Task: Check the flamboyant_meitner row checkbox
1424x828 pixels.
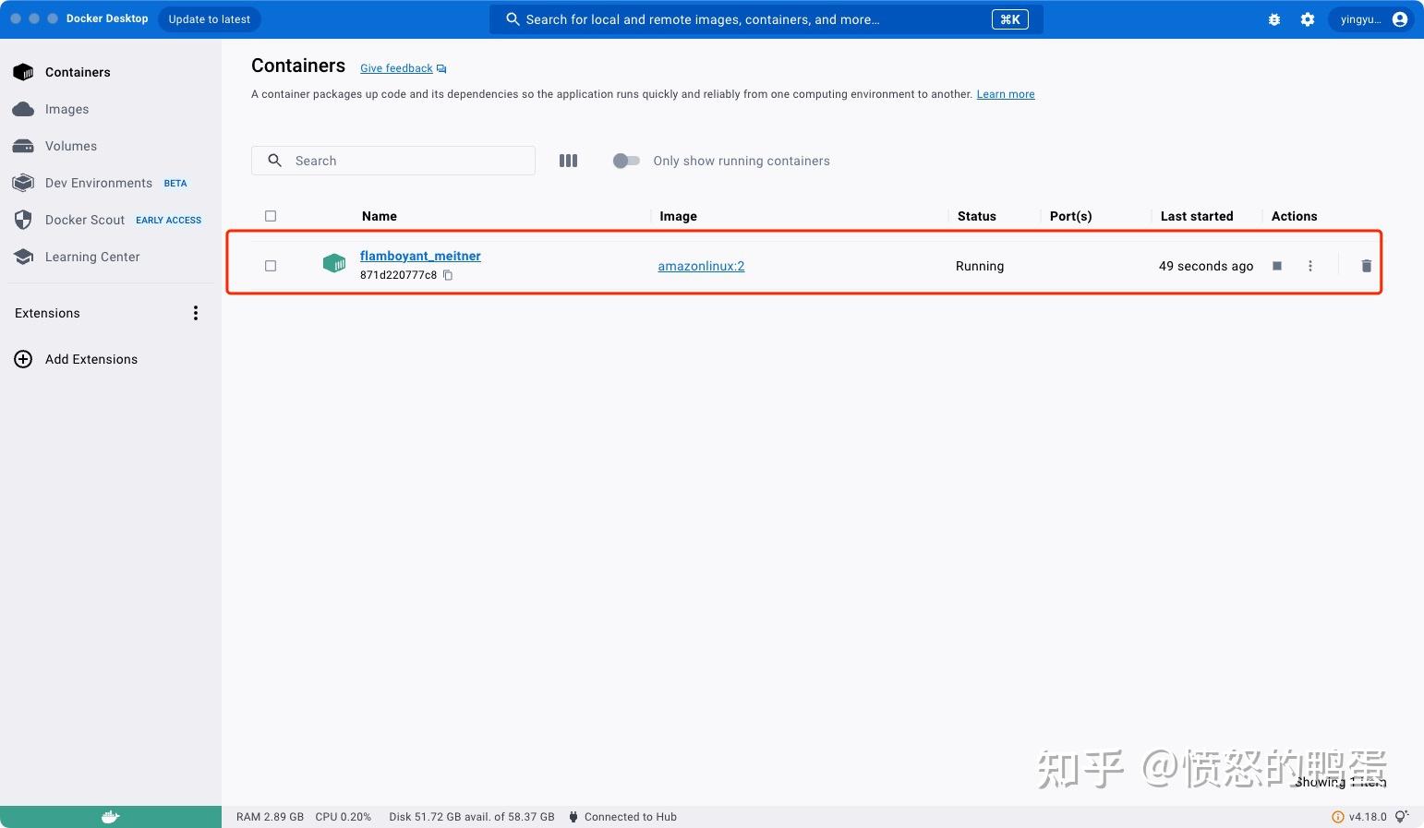Action: [x=271, y=266]
